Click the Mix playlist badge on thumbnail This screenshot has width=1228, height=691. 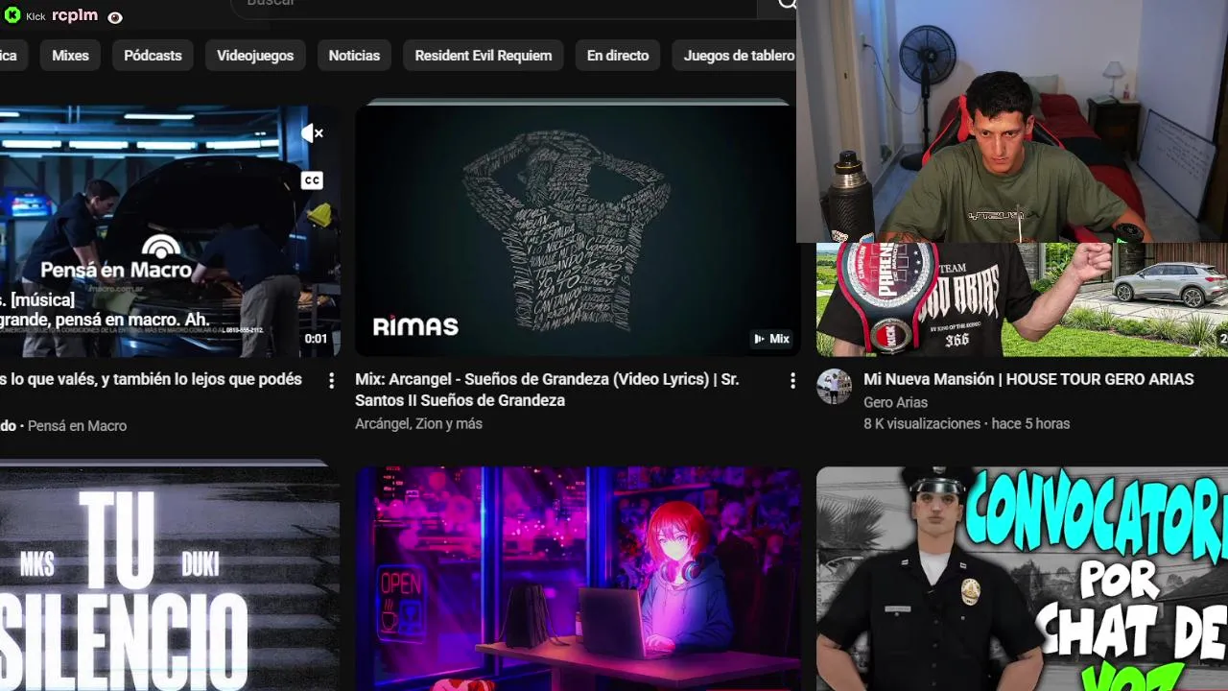pyautogui.click(x=771, y=339)
